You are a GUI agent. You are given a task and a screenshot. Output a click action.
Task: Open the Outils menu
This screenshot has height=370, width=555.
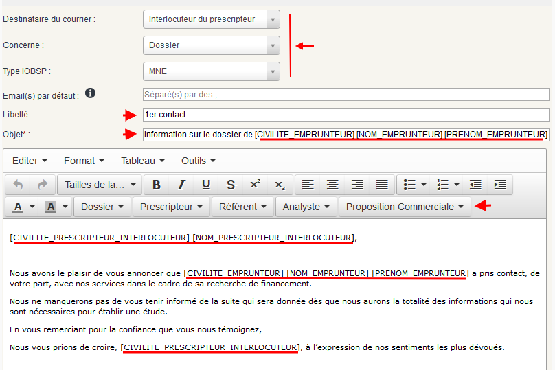[x=199, y=161]
